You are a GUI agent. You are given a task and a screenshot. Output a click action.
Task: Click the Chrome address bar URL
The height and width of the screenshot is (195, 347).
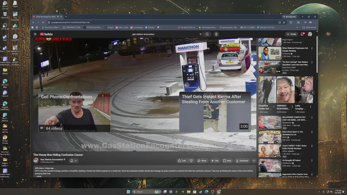click(70, 22)
